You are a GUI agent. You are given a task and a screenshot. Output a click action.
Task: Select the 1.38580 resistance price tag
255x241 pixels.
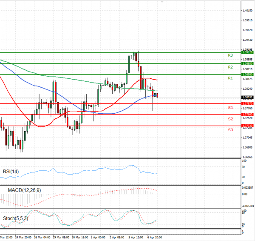[x=247, y=75]
